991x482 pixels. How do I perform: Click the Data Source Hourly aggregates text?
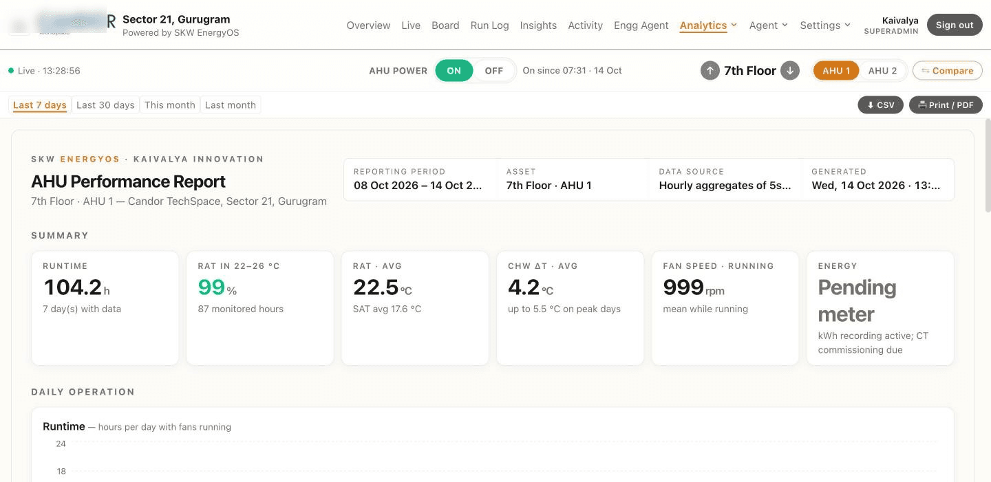pos(725,185)
